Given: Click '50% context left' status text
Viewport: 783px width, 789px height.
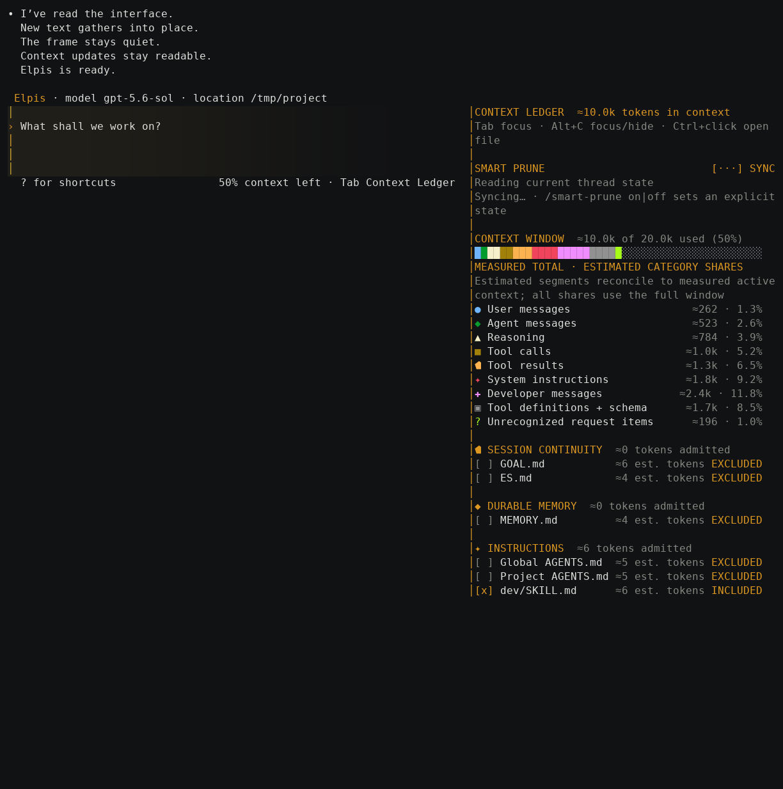Looking at the screenshot, I should (x=270, y=183).
